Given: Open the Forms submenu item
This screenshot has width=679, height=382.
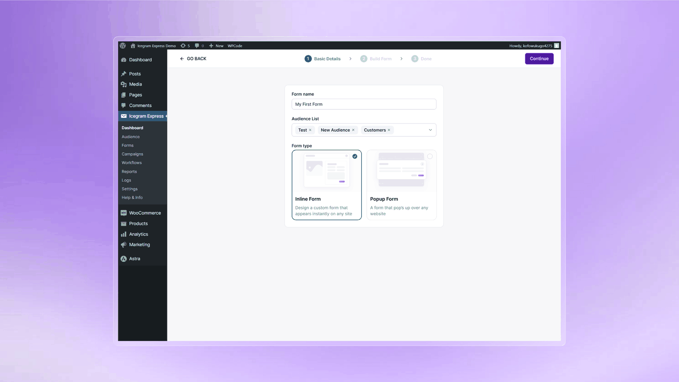Looking at the screenshot, I should (x=127, y=145).
